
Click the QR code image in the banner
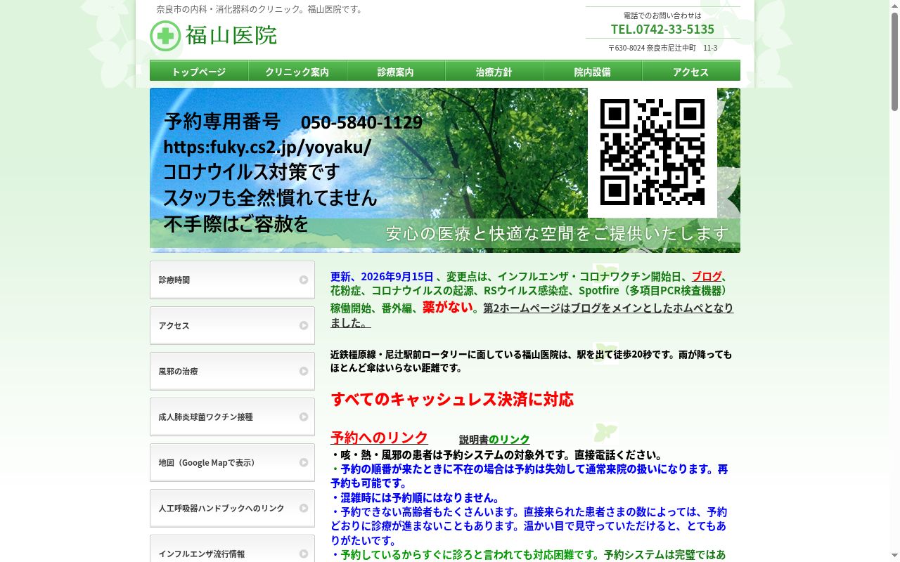click(652, 152)
